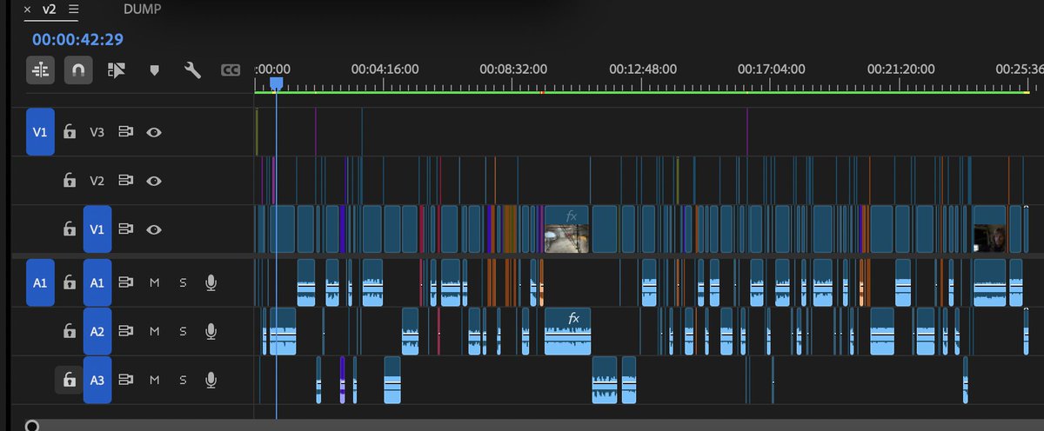Solo the A2 audio track
The height and width of the screenshot is (431, 1044).
coord(183,331)
